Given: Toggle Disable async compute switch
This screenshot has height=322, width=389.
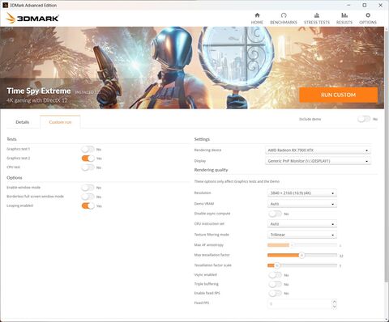Looking at the screenshot, I should click(x=276, y=214).
